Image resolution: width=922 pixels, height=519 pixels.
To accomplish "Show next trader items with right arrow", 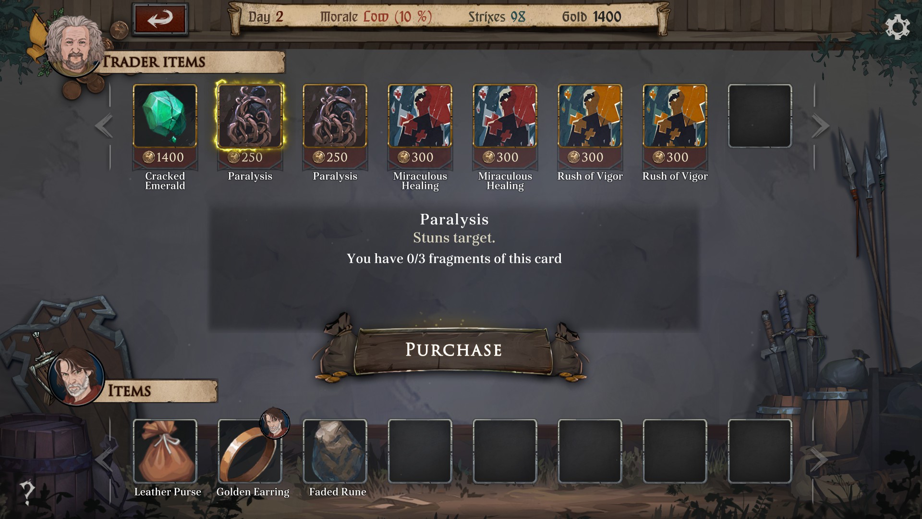I will click(x=820, y=126).
